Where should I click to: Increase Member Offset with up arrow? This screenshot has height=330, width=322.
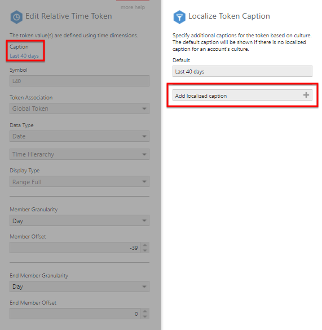[x=145, y=245]
